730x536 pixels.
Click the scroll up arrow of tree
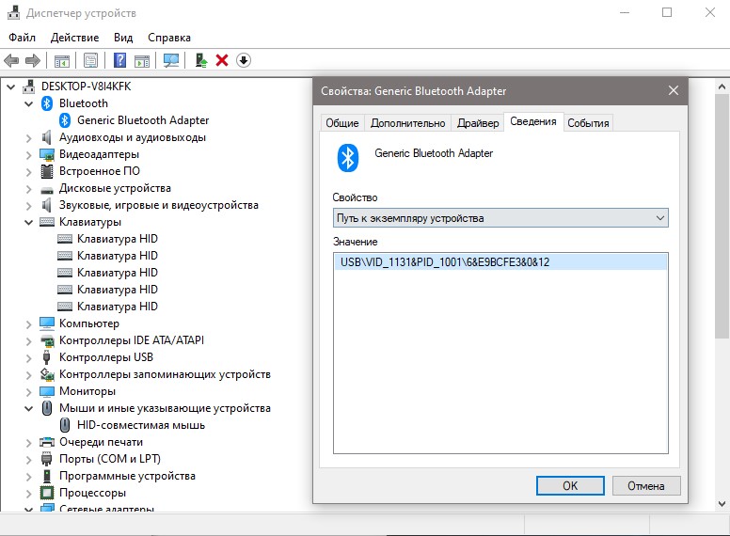pyautogui.click(x=722, y=87)
